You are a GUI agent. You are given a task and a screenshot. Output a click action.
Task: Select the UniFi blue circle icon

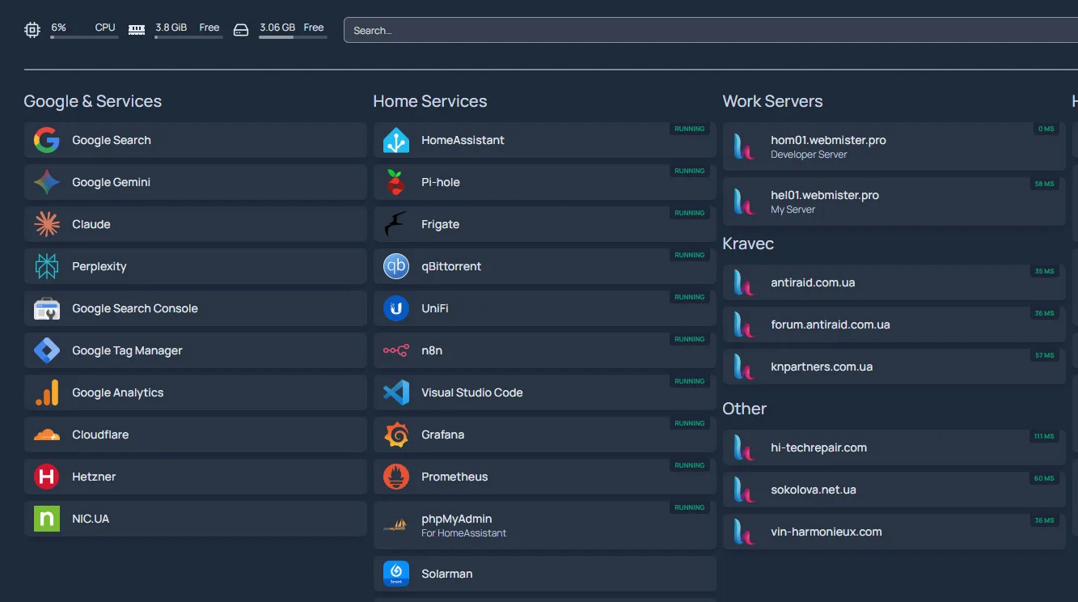pos(396,308)
